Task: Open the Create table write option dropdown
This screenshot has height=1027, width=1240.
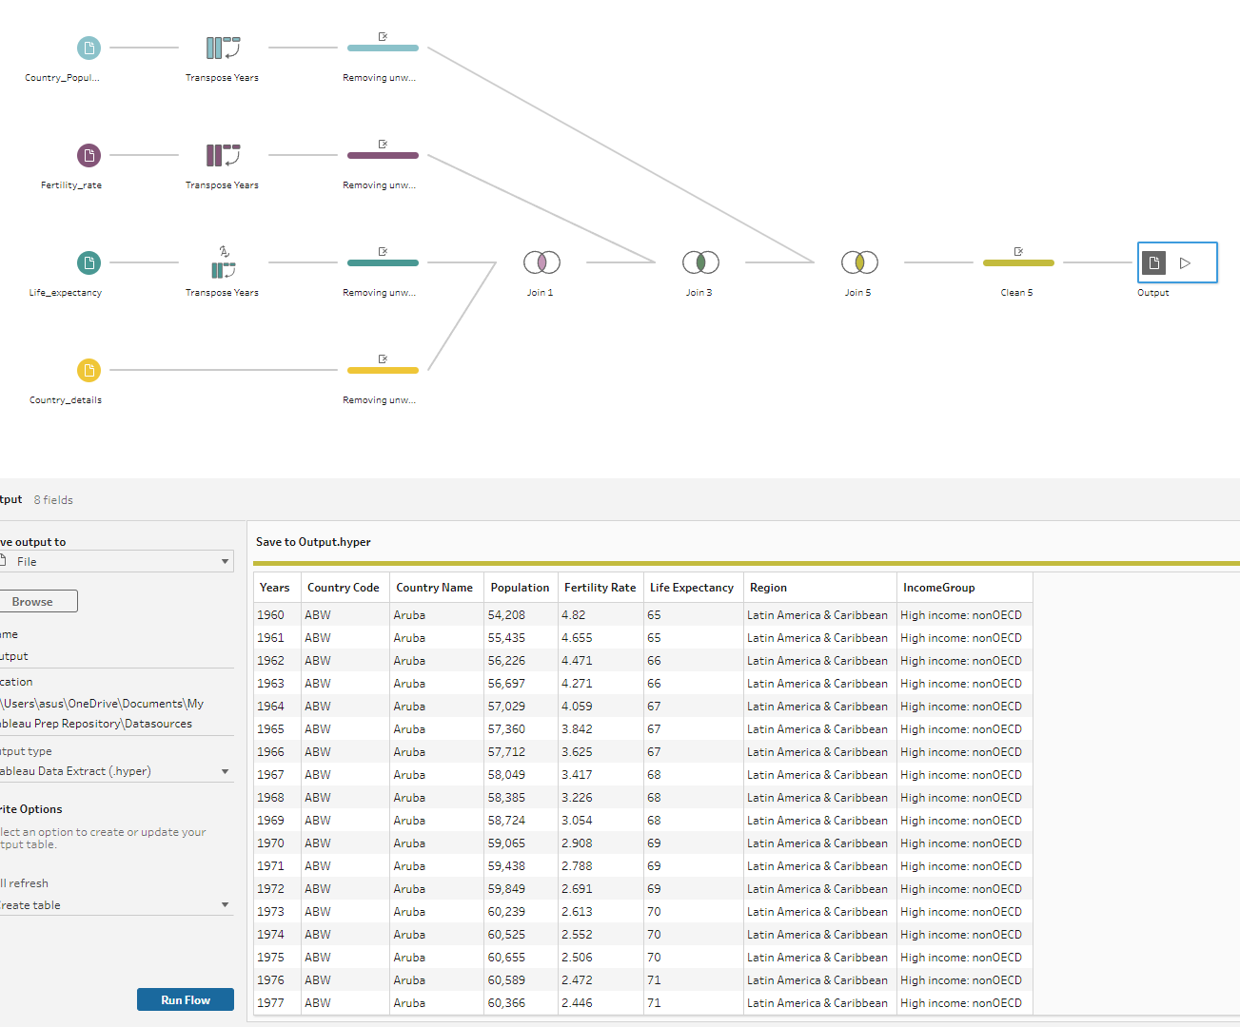Action: [116, 905]
